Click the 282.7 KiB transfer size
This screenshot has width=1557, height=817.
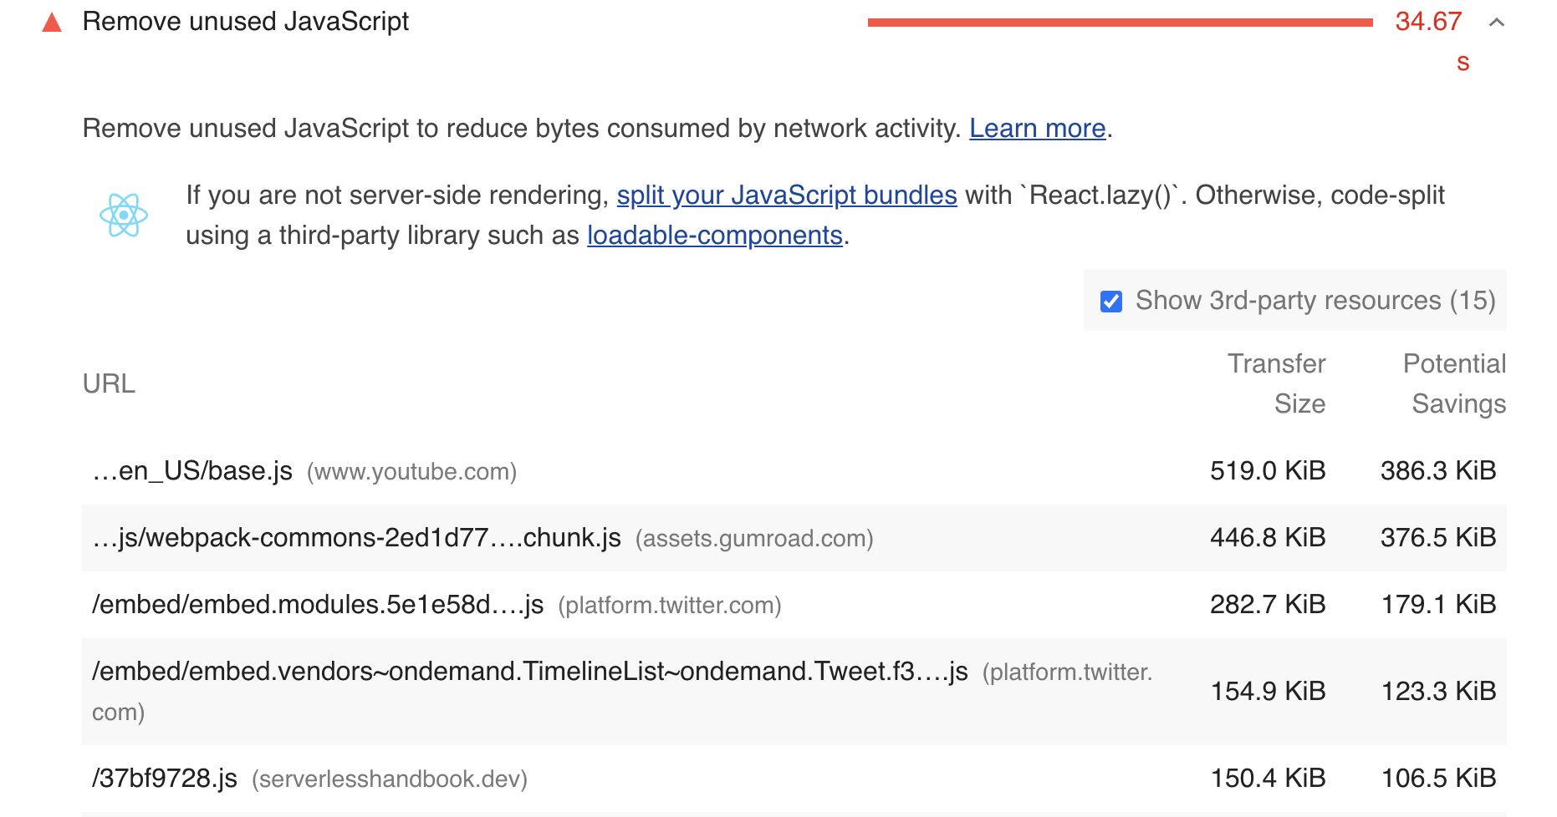(x=1268, y=604)
